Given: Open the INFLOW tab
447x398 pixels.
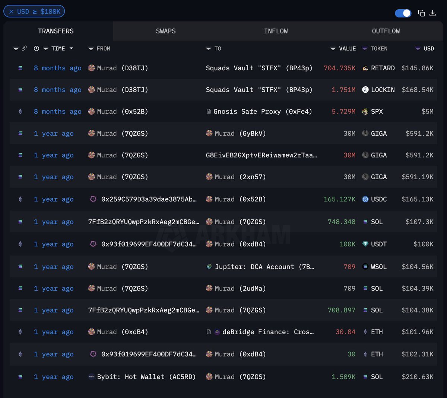Looking at the screenshot, I should pyautogui.click(x=276, y=31).
